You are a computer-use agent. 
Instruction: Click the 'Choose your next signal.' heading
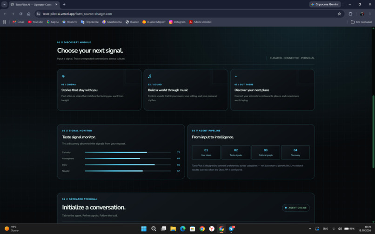(90, 51)
